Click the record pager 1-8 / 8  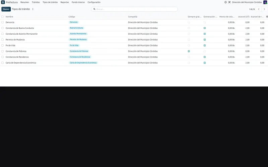(x=252, y=9)
